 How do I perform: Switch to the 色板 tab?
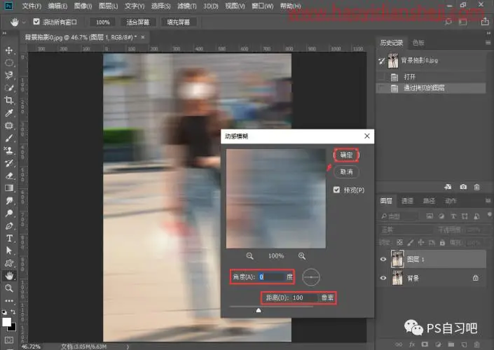418,43
